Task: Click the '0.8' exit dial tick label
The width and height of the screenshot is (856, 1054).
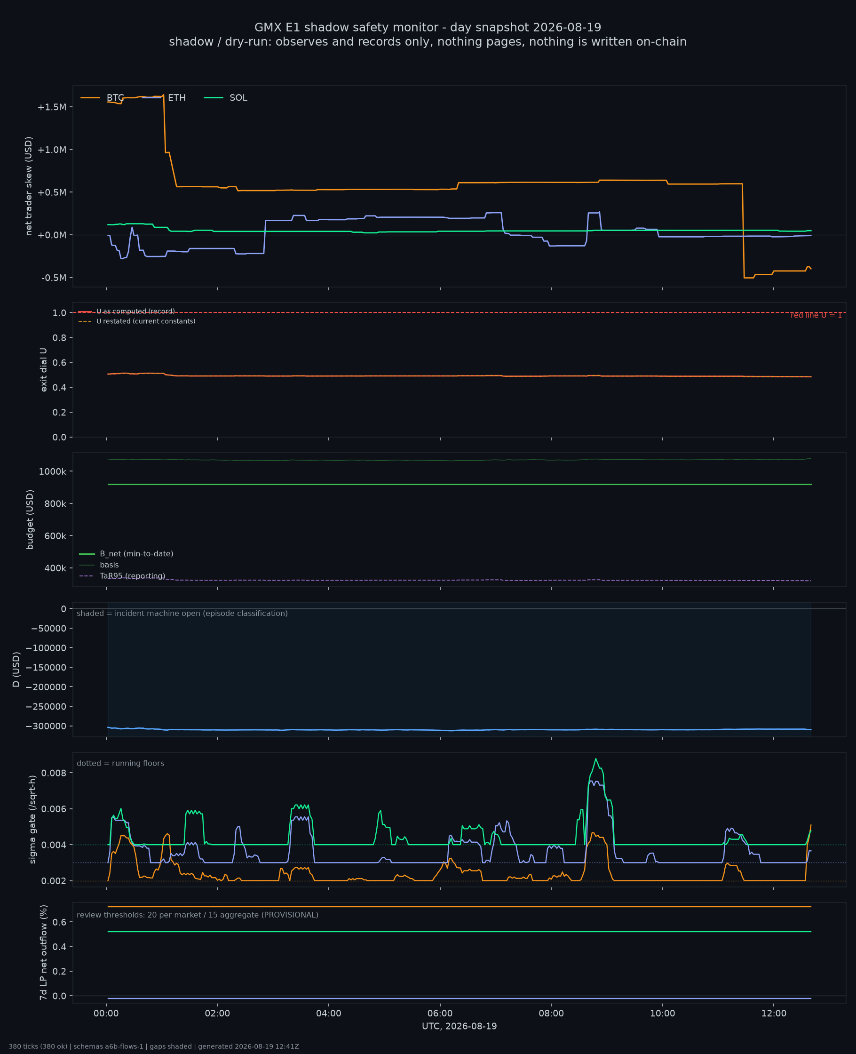Action: (x=60, y=338)
